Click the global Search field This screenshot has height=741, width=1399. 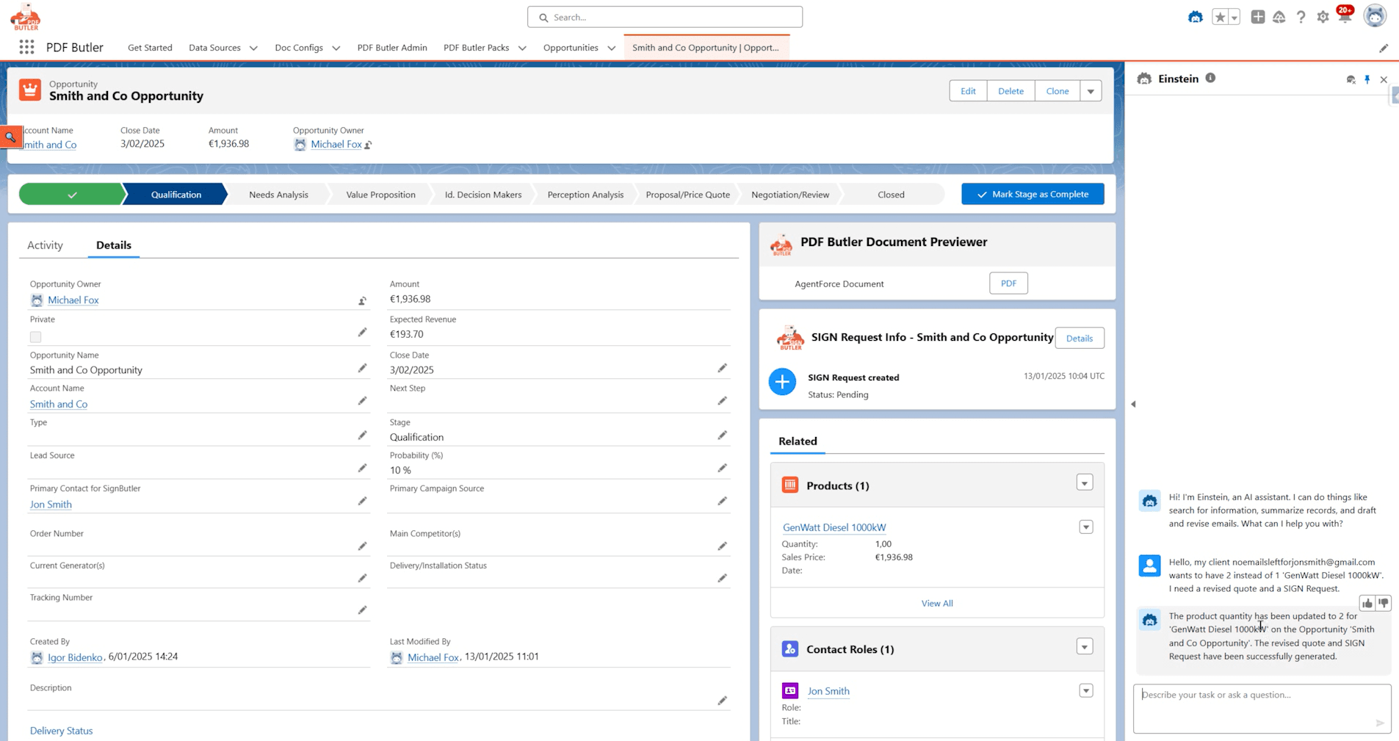pyautogui.click(x=665, y=17)
